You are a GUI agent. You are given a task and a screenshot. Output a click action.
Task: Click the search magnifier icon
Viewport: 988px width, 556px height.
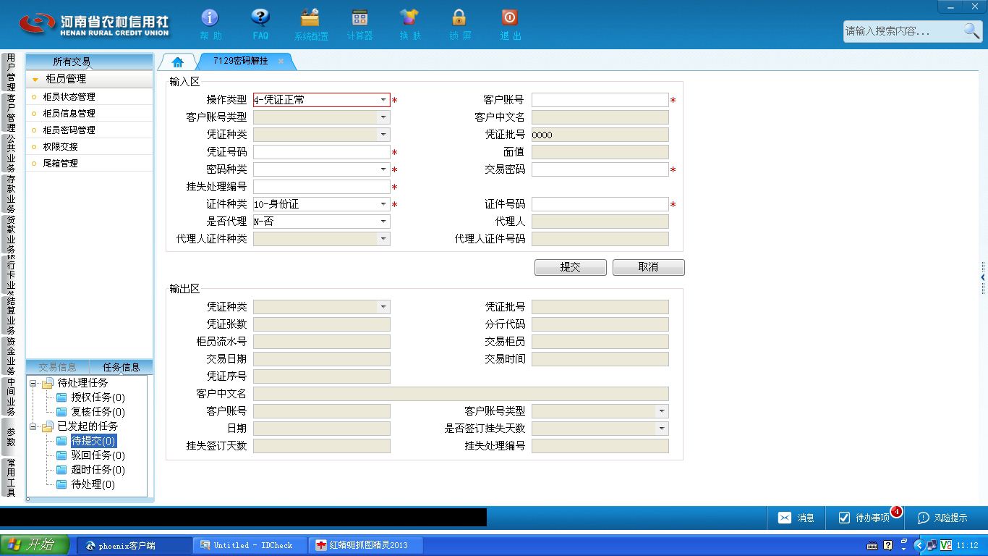tap(971, 30)
